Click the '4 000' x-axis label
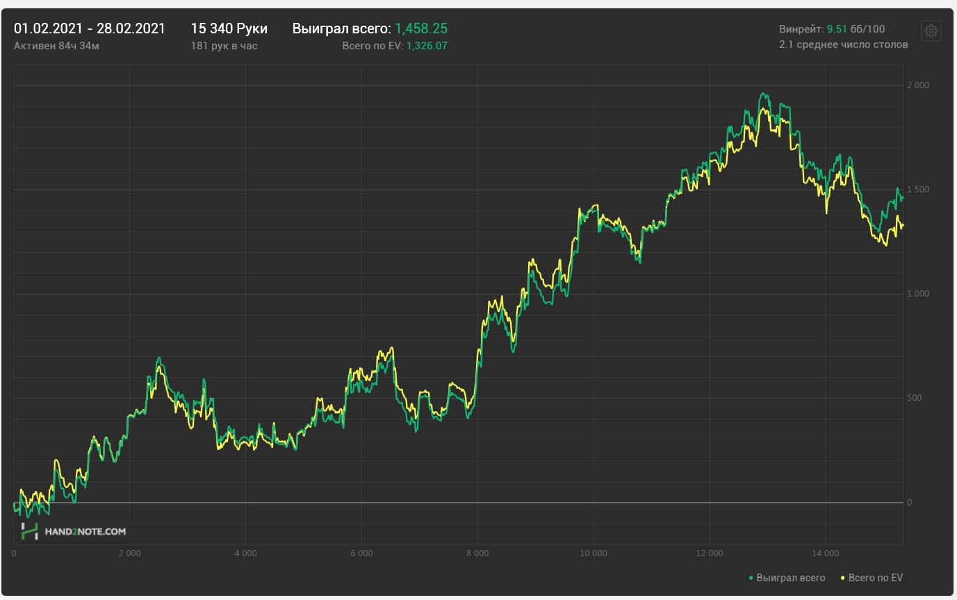Viewport: 957px width, 600px height. 245,553
